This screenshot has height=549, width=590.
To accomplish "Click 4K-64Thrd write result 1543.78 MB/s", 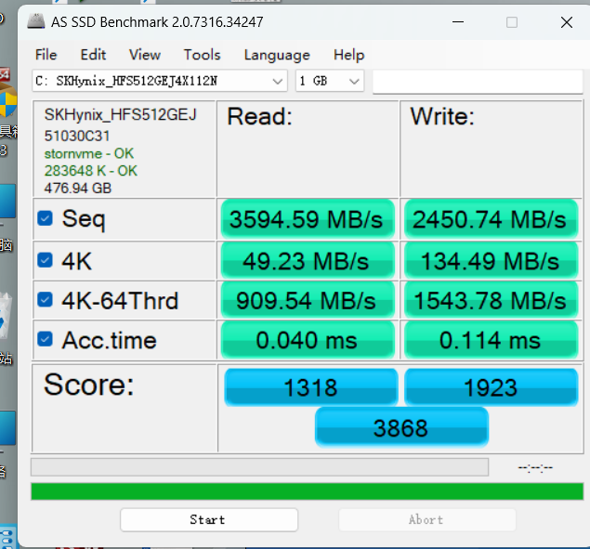I will coord(491,300).
